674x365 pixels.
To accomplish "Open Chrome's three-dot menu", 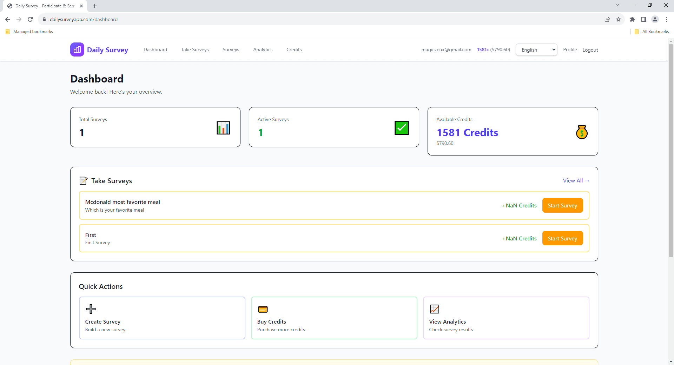I will (x=666, y=19).
